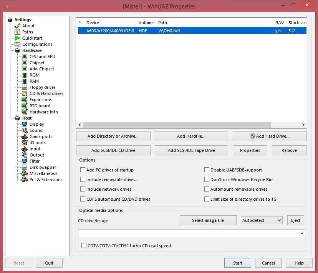The image size is (318, 273).
Task: Open the Paths settings page
Action: [28, 32]
